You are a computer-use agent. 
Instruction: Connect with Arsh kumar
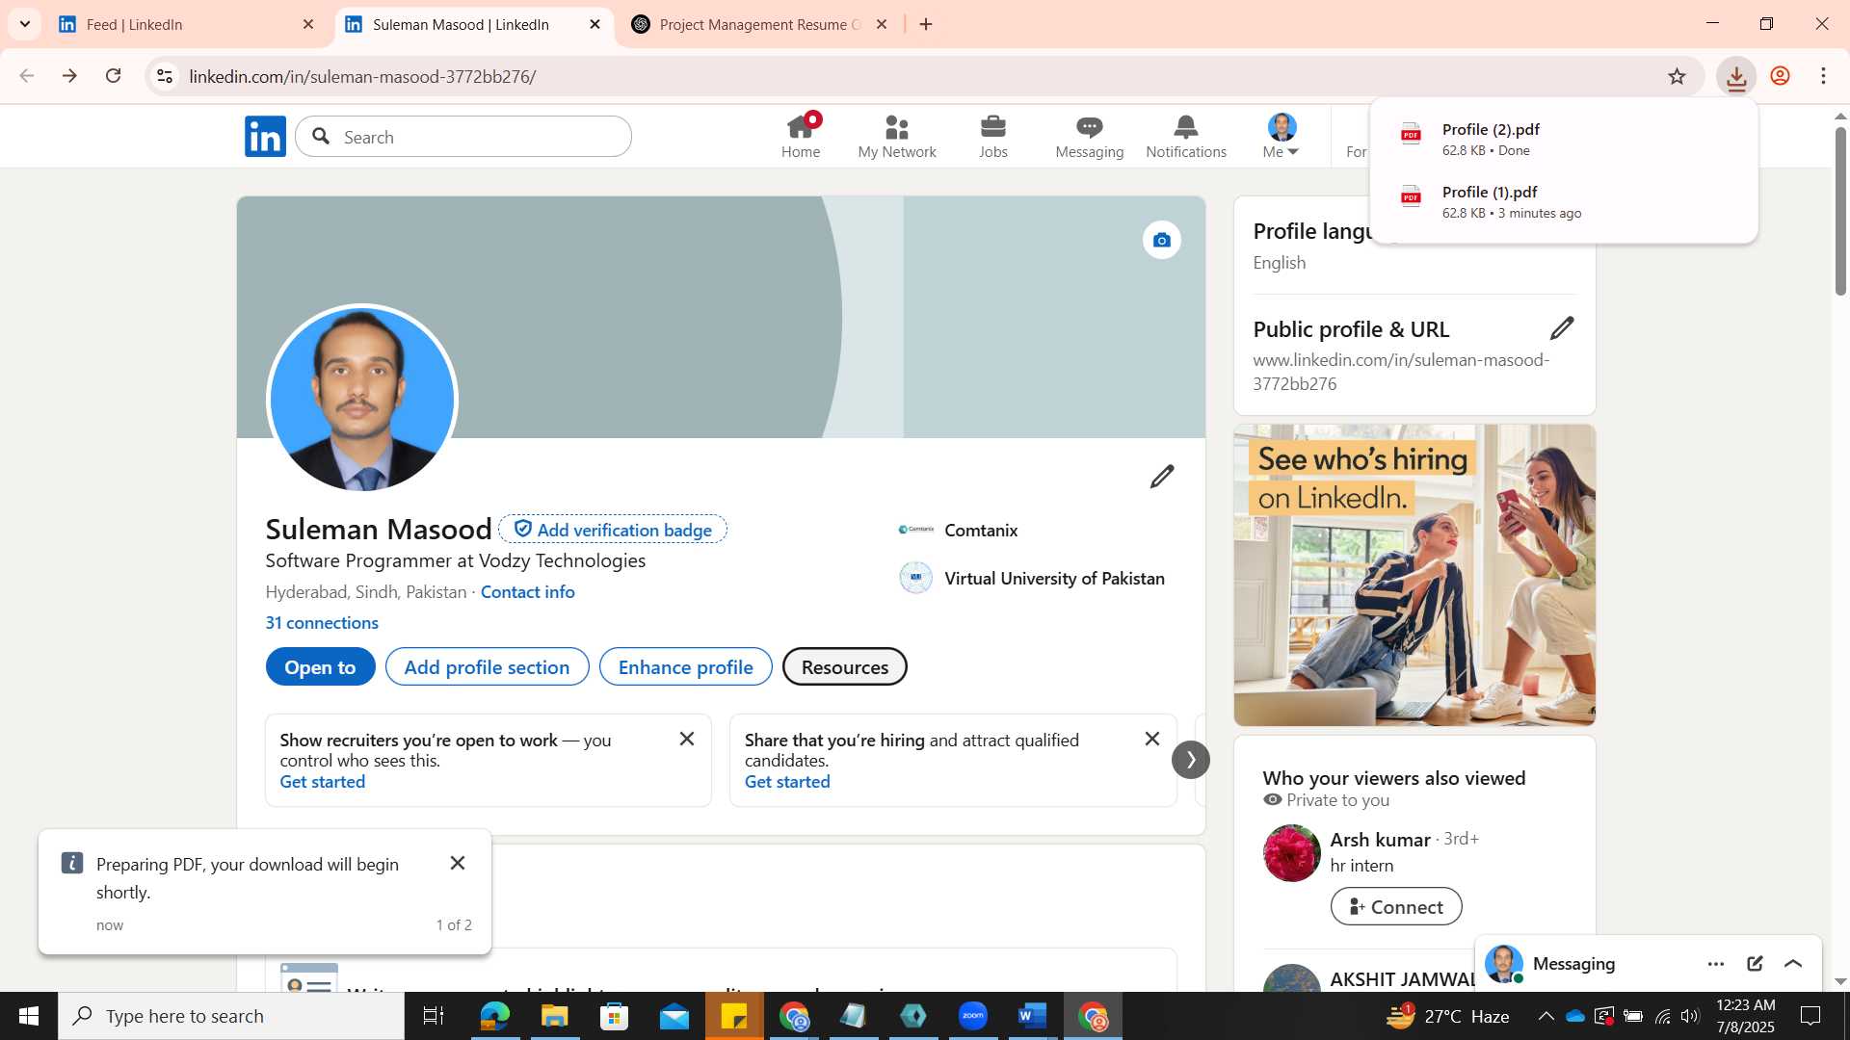pyautogui.click(x=1396, y=907)
